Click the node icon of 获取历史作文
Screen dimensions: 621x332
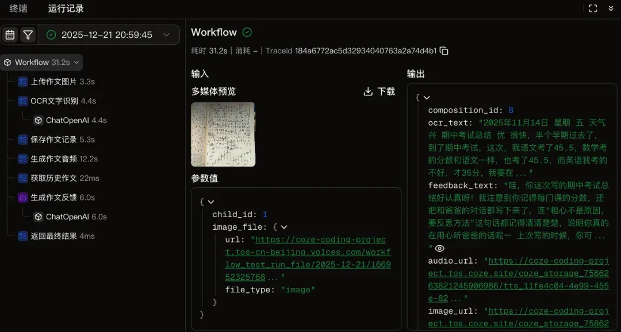(x=22, y=179)
